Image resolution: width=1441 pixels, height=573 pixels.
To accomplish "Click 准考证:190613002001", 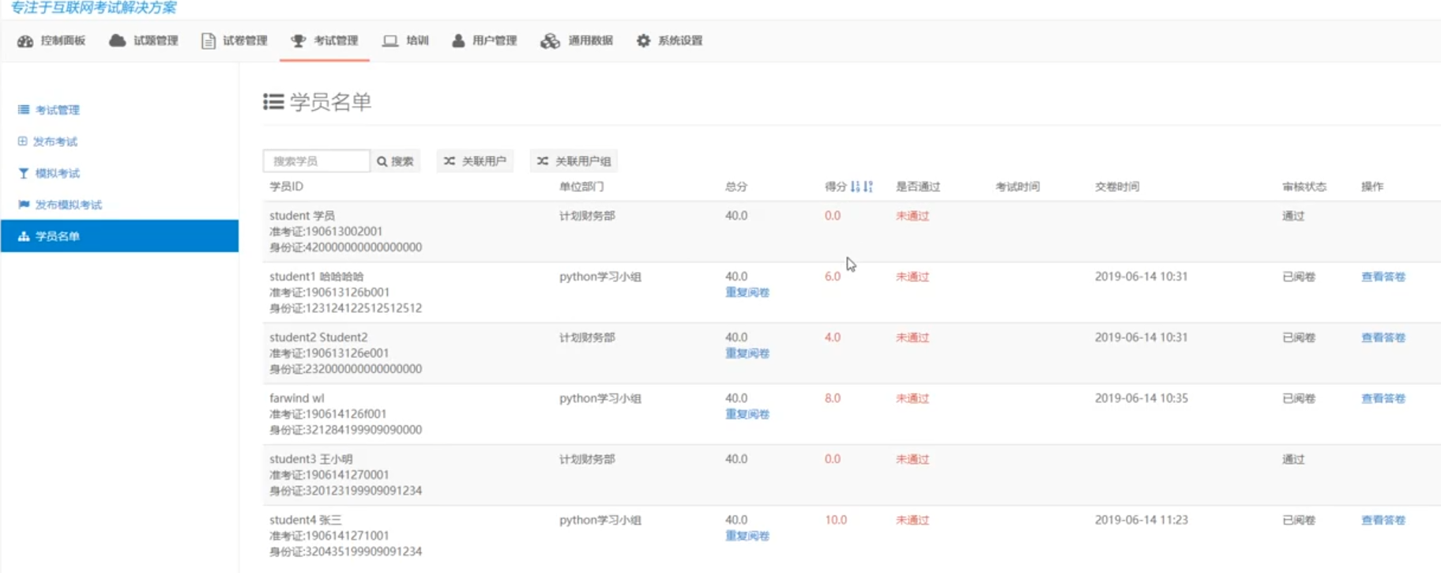I will [325, 232].
